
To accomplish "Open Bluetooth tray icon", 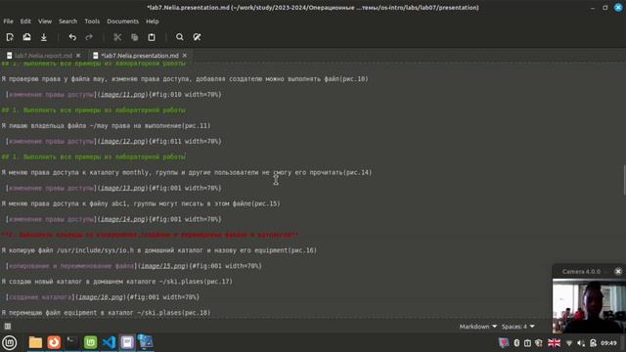I will pyautogui.click(x=516, y=343).
